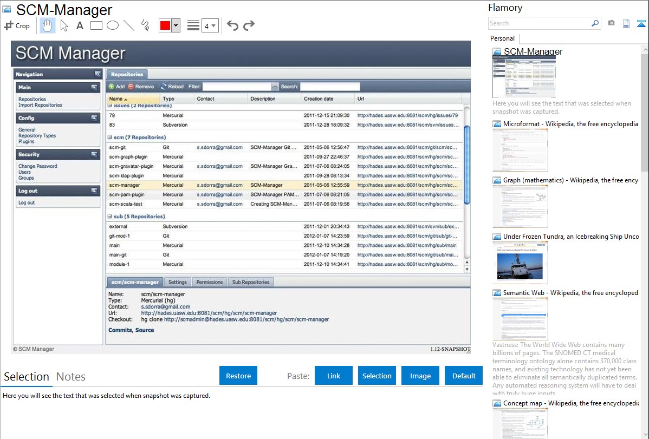Collapse the sub (5 Repositories) group
This screenshot has width=649, height=439.
(109, 217)
